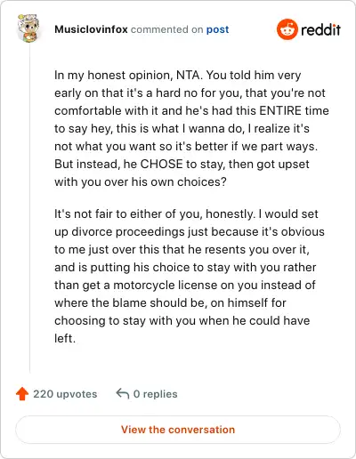Click the orange upvote arrow icon
This screenshot has height=459, width=356.
coord(22,394)
